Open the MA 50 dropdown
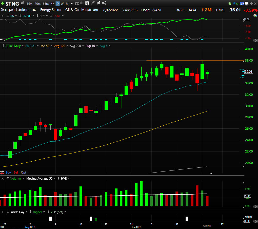 (x=51, y=46)
